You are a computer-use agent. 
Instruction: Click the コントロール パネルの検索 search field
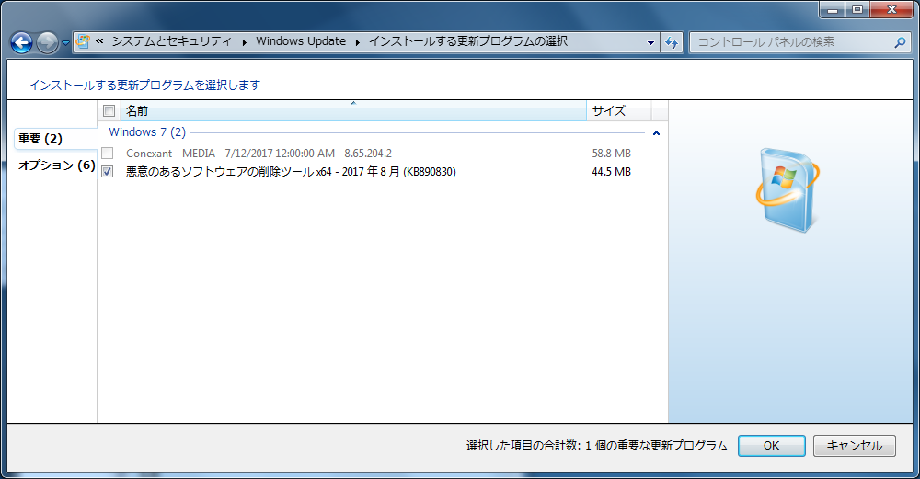click(791, 42)
